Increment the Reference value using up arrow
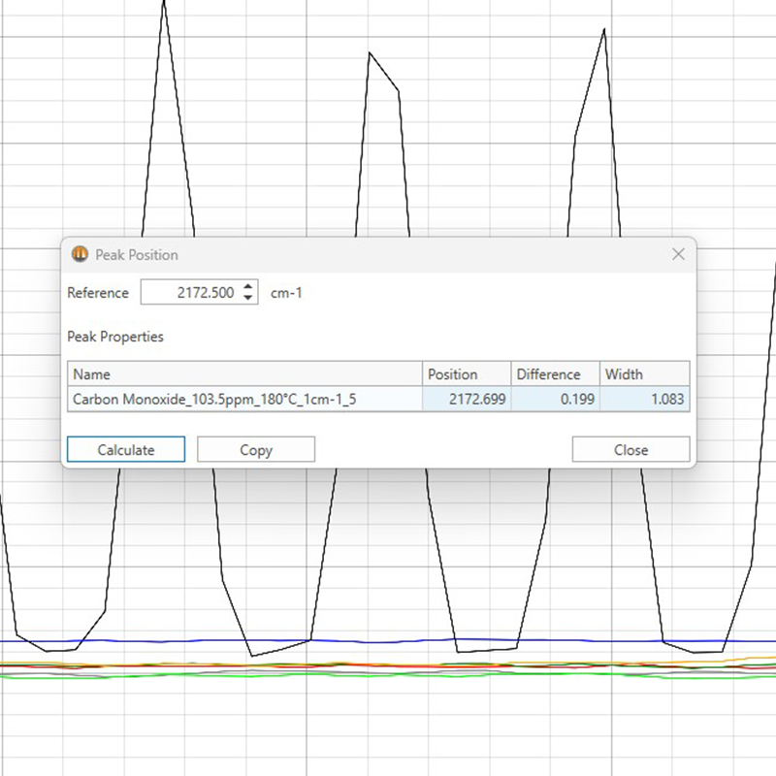 tap(250, 287)
